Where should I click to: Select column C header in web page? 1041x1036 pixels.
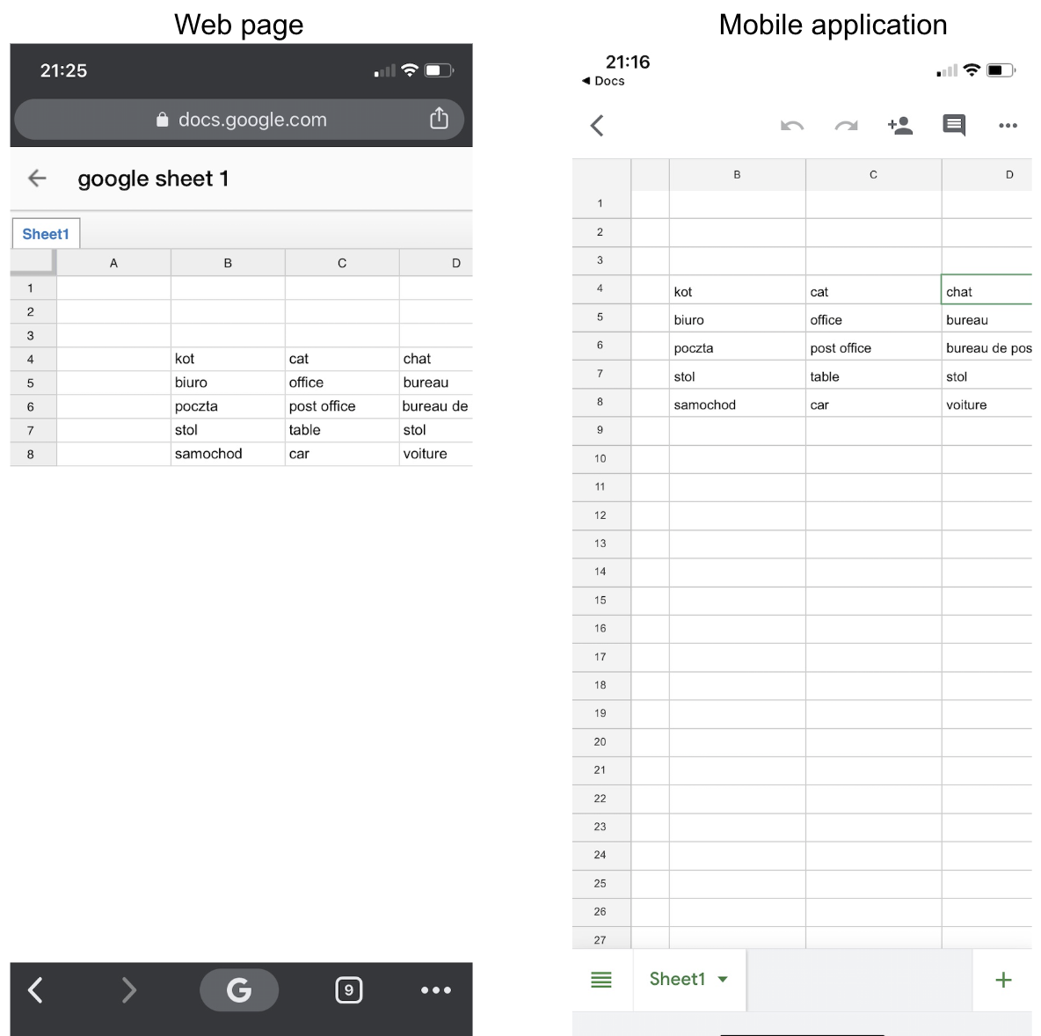(x=342, y=263)
